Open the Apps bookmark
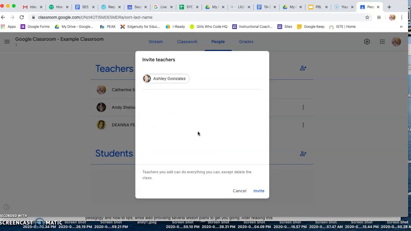The image size is (411, 231). pos(8,27)
